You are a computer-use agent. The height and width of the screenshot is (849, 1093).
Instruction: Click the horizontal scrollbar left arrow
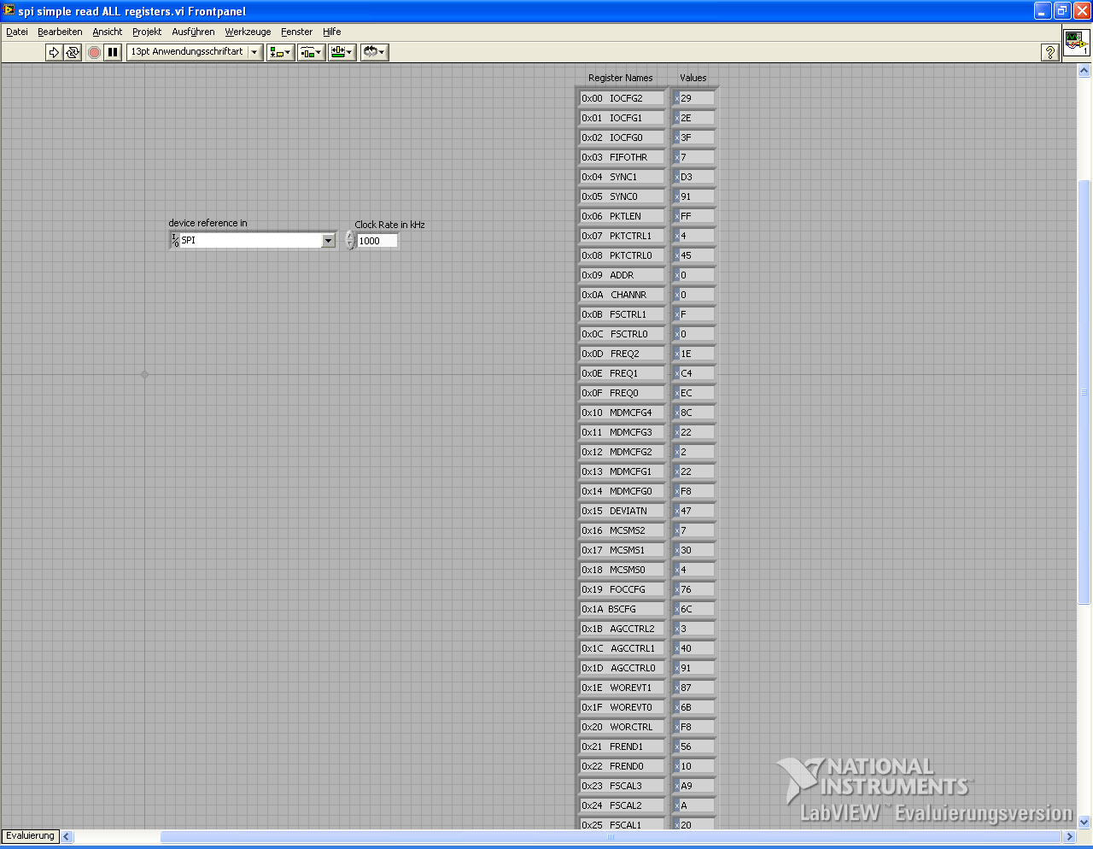(67, 837)
